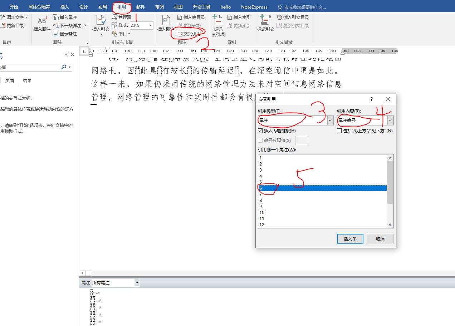This screenshot has width=455, height=326.
Task: Select endnote 7 in the reference list
Action: [322, 194]
